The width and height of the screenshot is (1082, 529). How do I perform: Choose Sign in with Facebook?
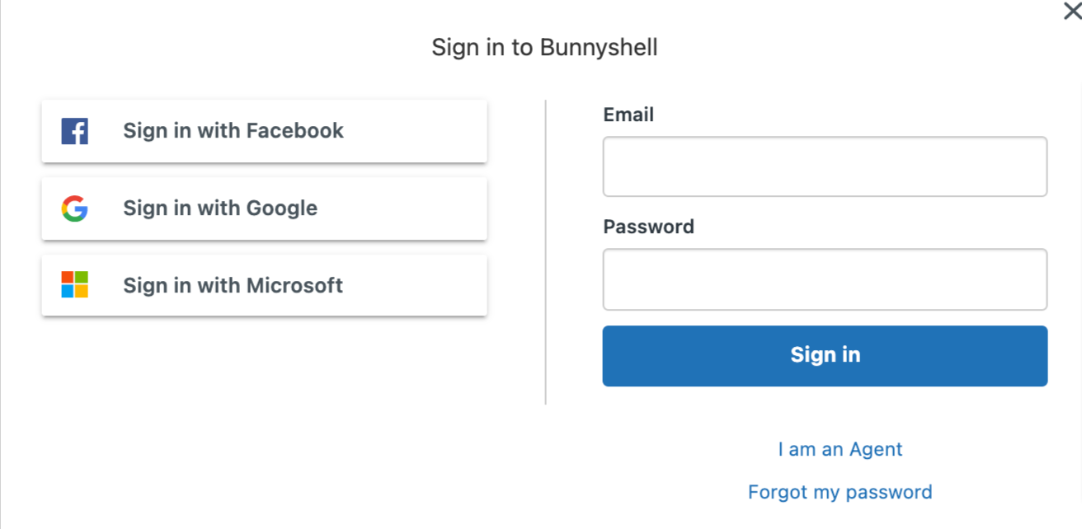tap(264, 131)
